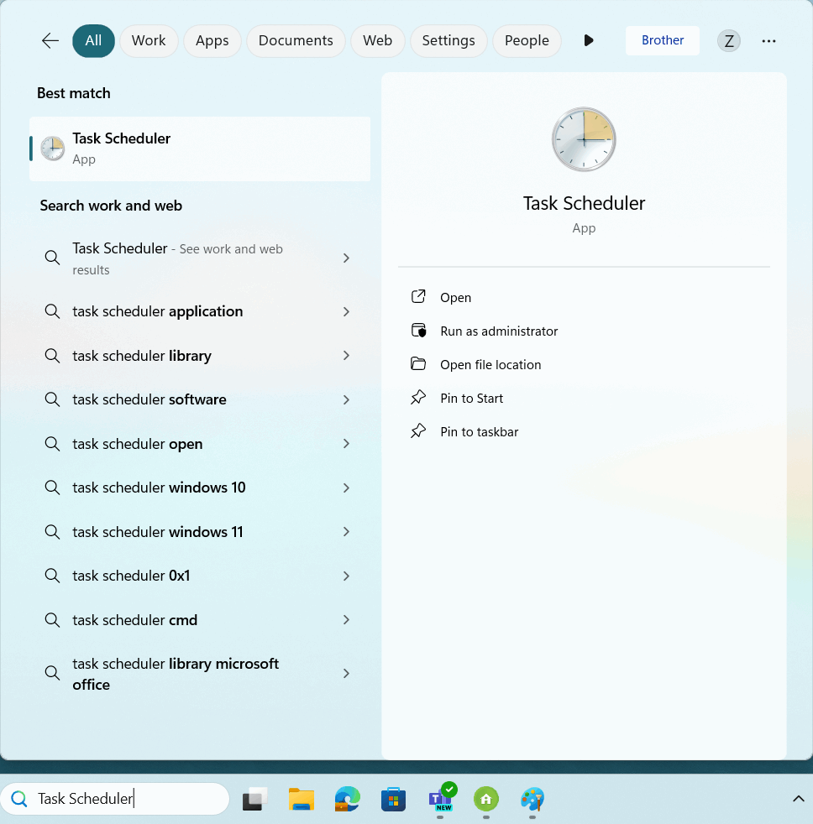Image resolution: width=813 pixels, height=824 pixels.
Task: Launch File Explorer from taskbar
Action: pos(301,799)
